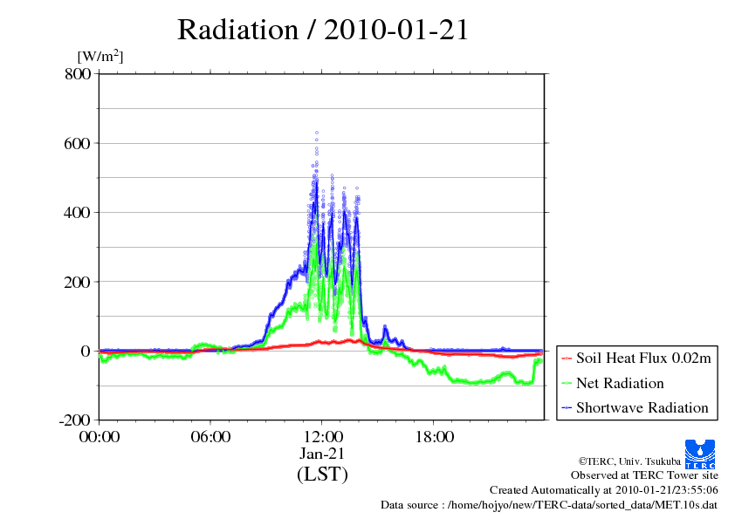Select the 'Shortwave Radiation' legend label

[642, 407]
